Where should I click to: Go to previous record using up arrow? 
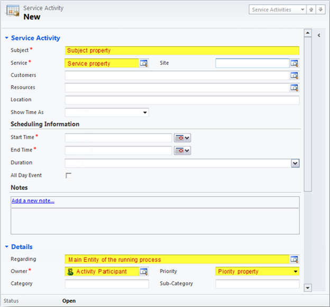click(312, 10)
